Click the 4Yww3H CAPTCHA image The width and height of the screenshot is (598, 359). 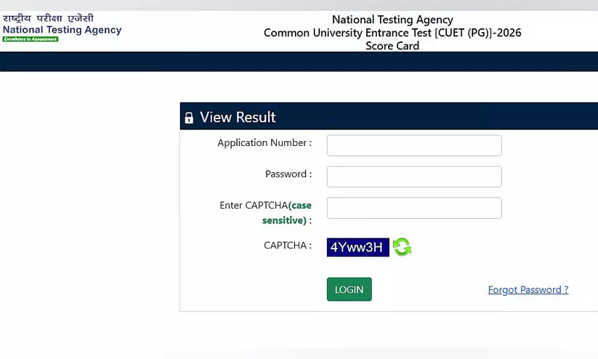click(x=357, y=247)
